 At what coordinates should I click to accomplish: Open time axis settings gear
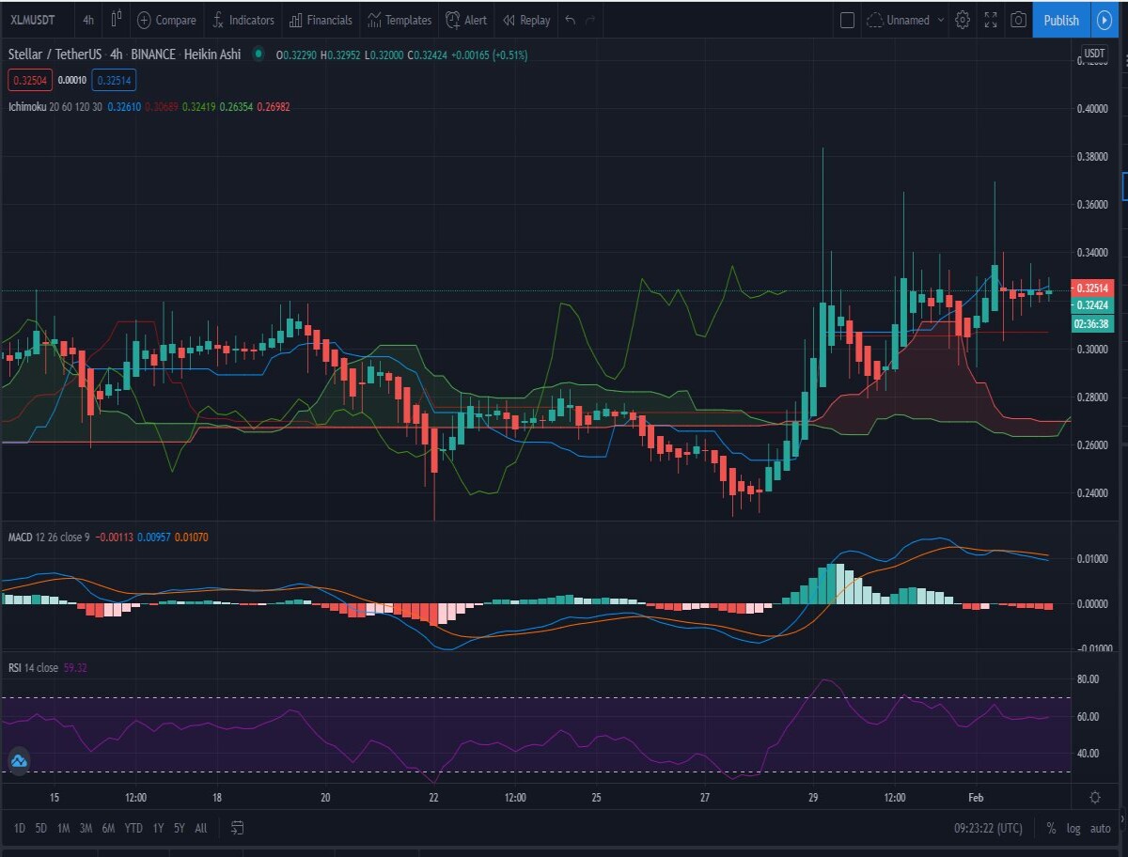pyautogui.click(x=1095, y=797)
